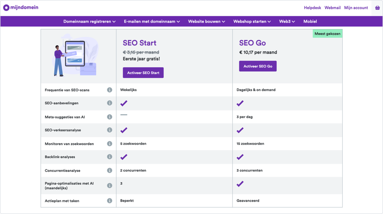
Task: Click SEO Start checkmark for Backlink-analyses
Action: tap(124, 157)
